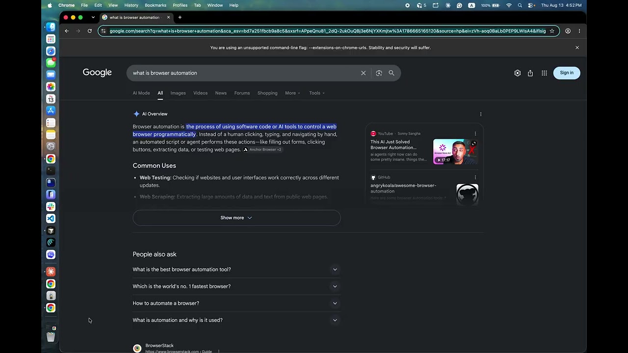Go back to the previous page
The height and width of the screenshot is (353, 628).
67,31
